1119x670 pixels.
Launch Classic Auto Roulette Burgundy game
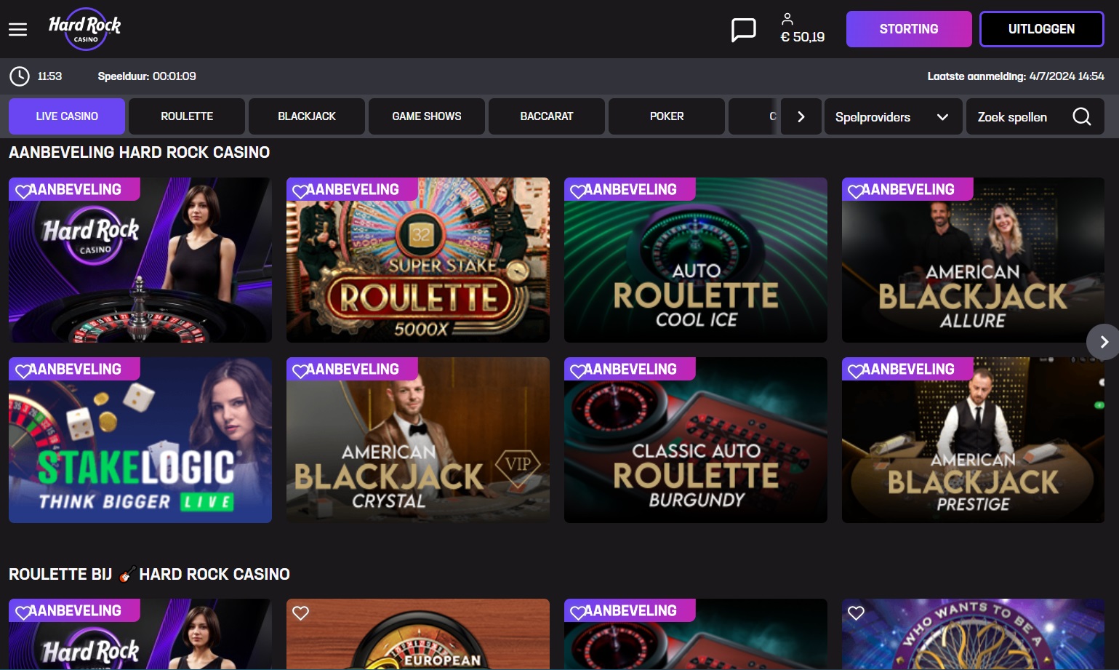pyautogui.click(x=696, y=440)
